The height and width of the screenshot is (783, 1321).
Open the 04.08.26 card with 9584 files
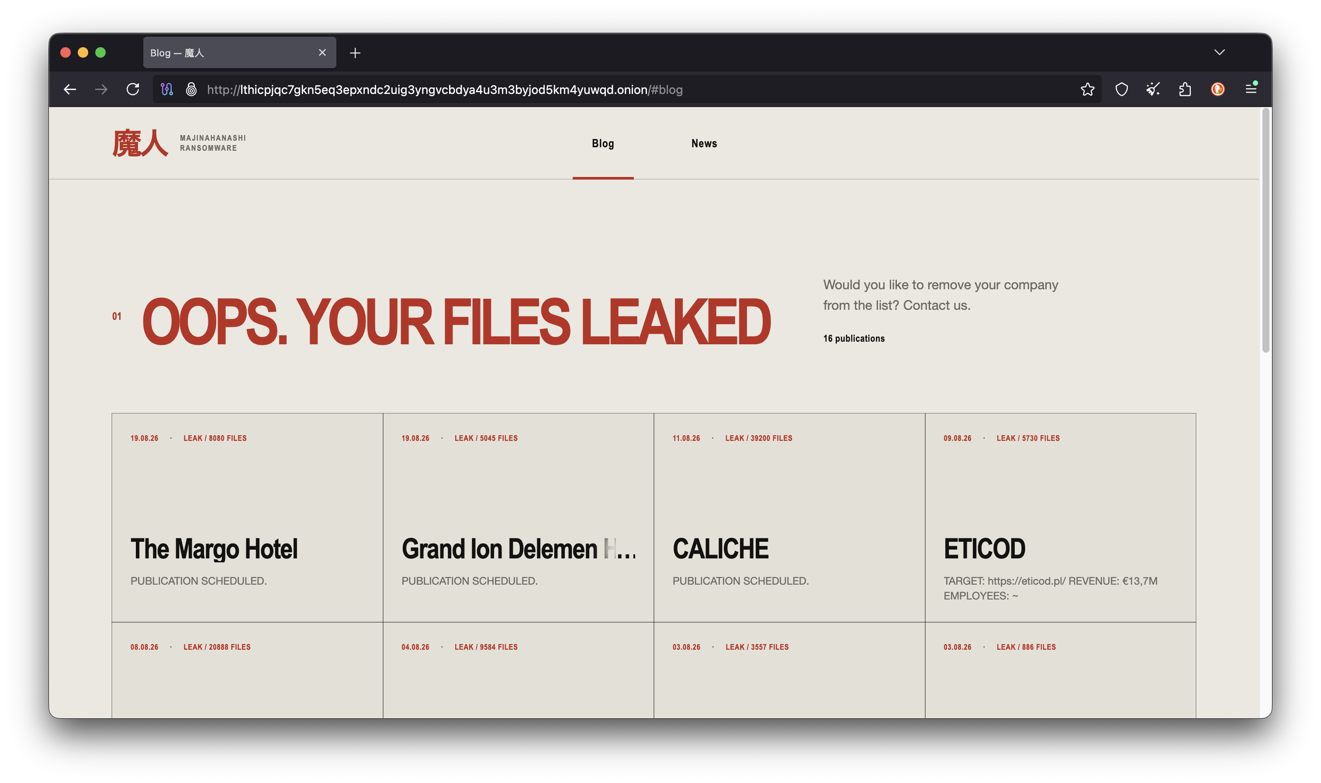click(x=519, y=671)
